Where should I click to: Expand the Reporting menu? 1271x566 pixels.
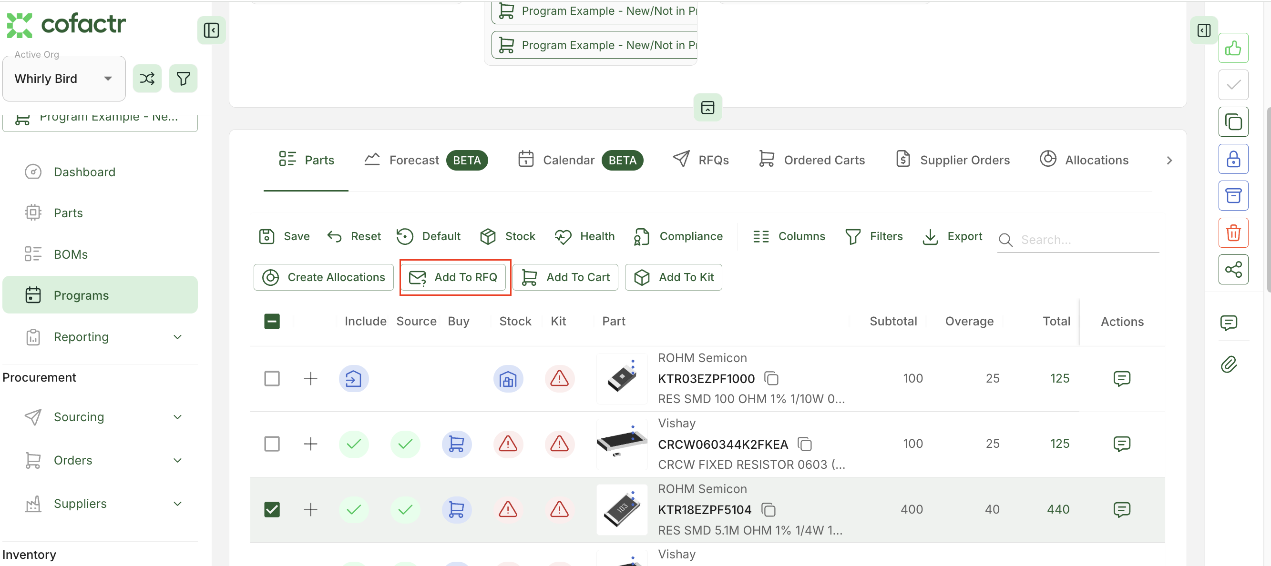point(100,337)
